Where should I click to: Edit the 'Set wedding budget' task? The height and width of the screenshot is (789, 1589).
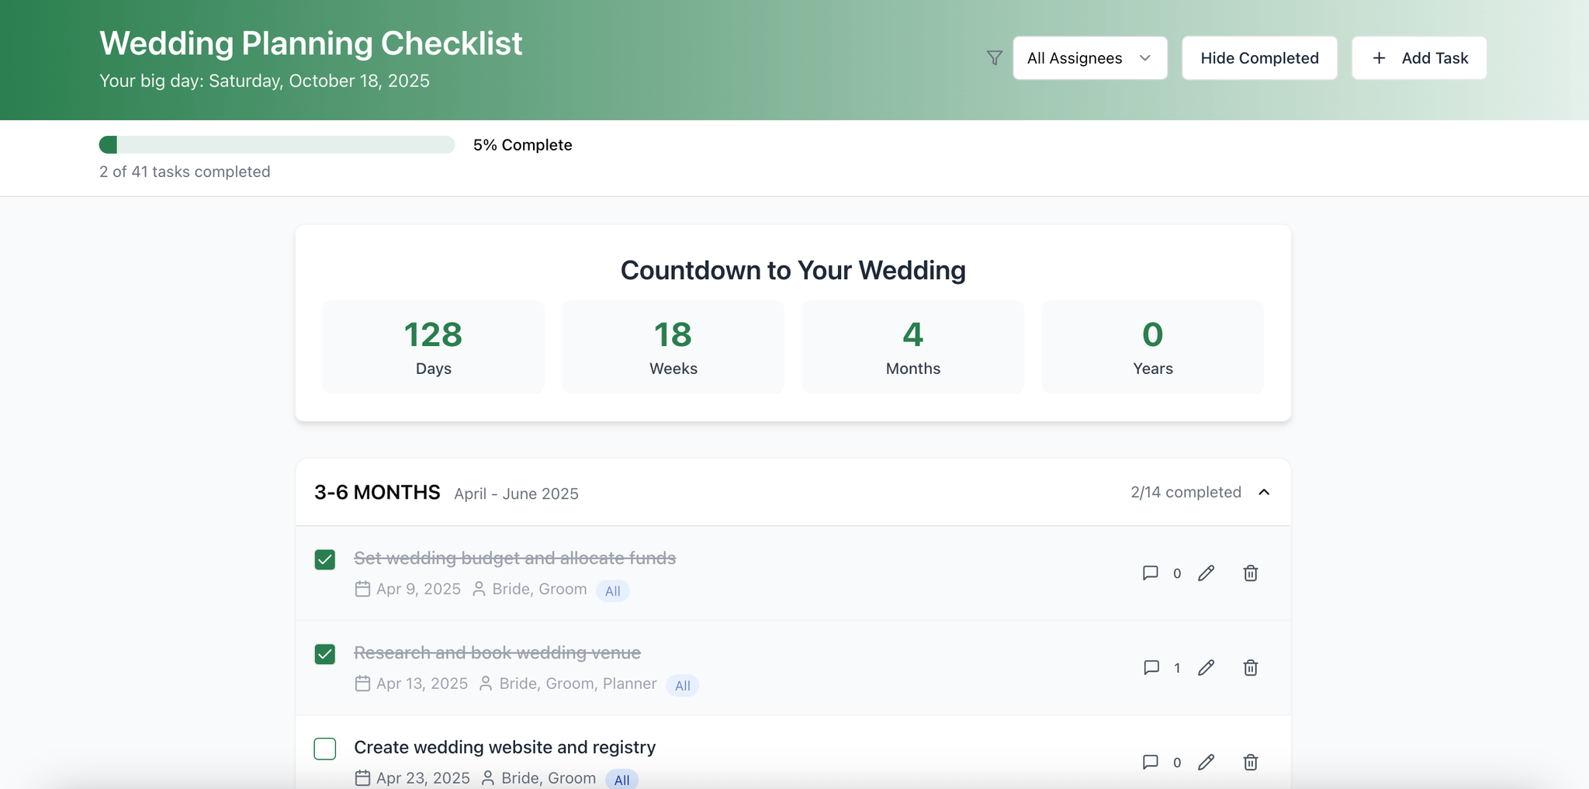(x=1206, y=573)
